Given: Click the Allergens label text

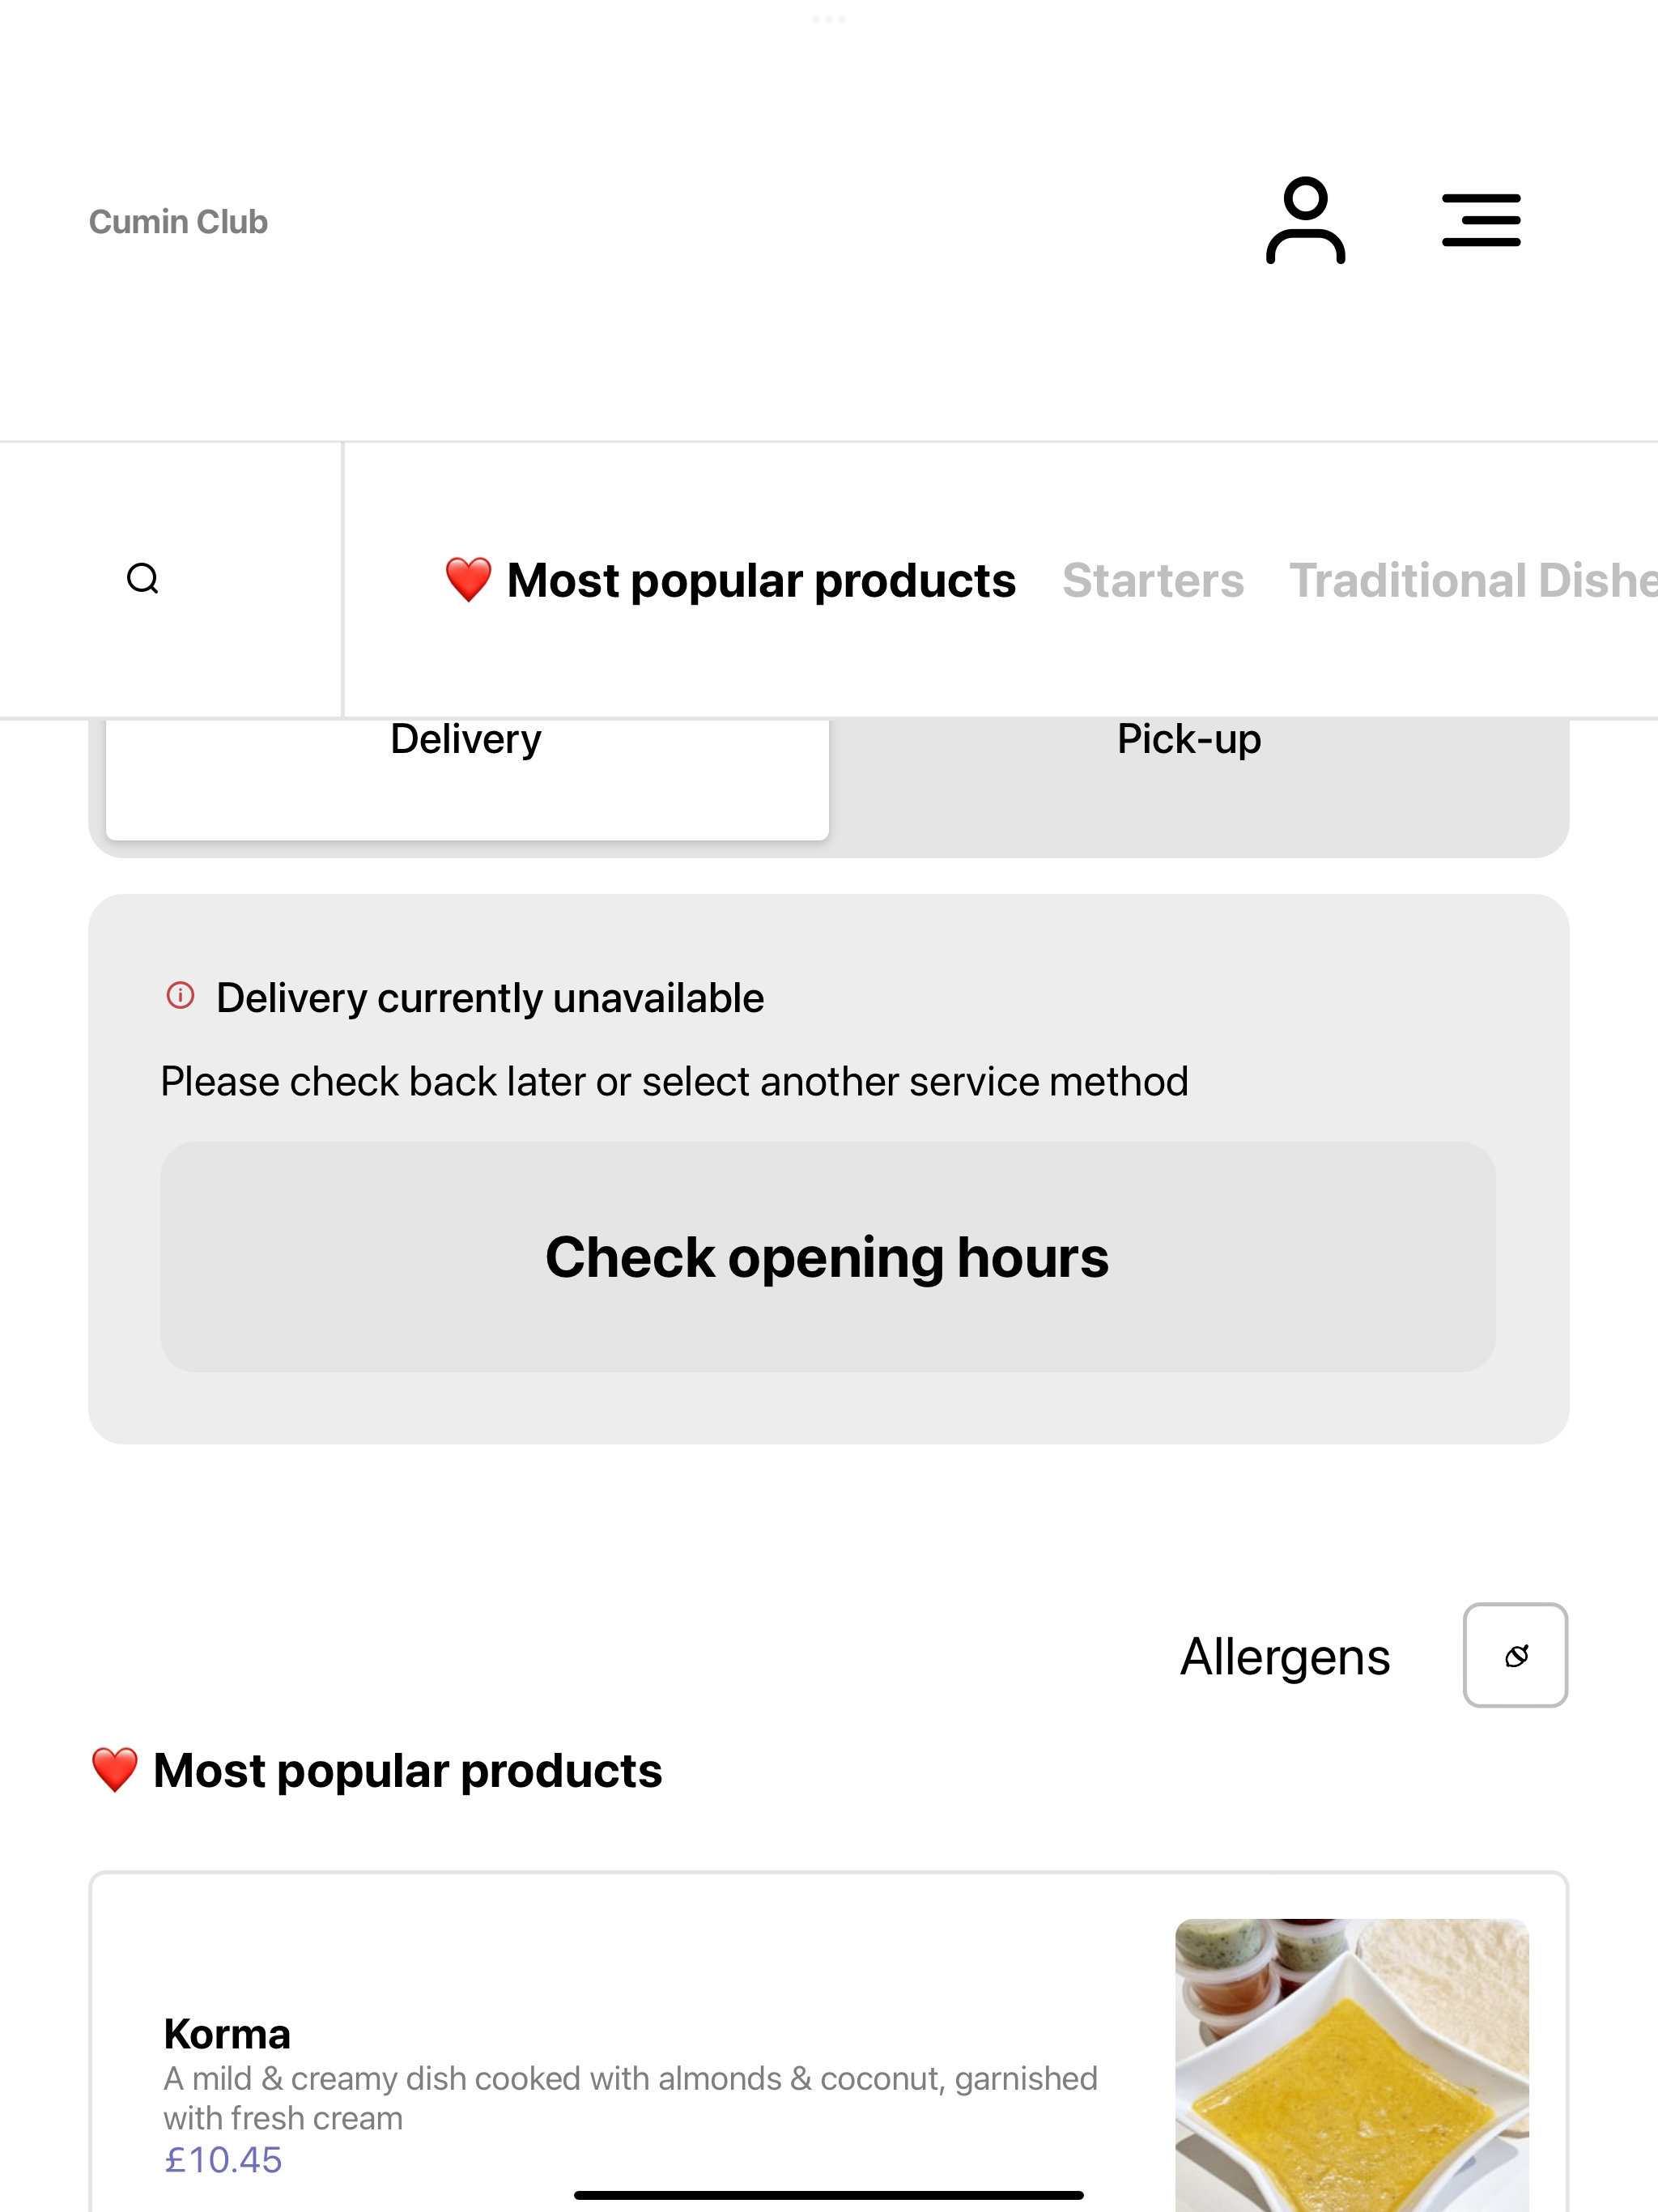Looking at the screenshot, I should tap(1285, 1657).
